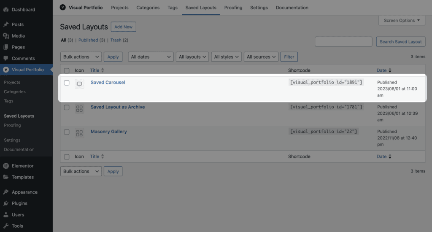This screenshot has width=432, height=232.
Task: Switch to the Categories tab
Action: point(148,8)
